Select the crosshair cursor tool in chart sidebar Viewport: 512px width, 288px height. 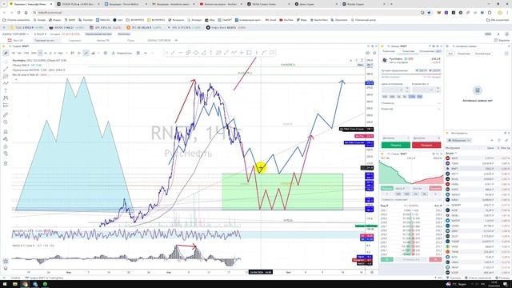6,62
